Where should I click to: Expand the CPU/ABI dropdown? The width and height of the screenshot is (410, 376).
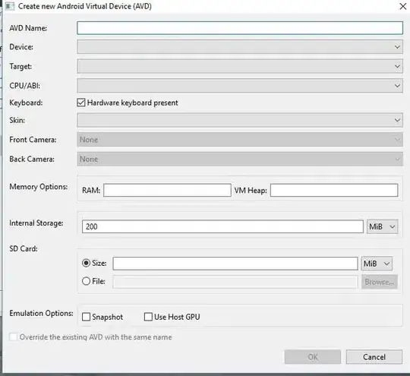pos(240,86)
